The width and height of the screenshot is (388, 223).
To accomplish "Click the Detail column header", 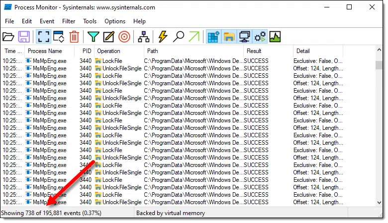I will (x=318, y=51).
